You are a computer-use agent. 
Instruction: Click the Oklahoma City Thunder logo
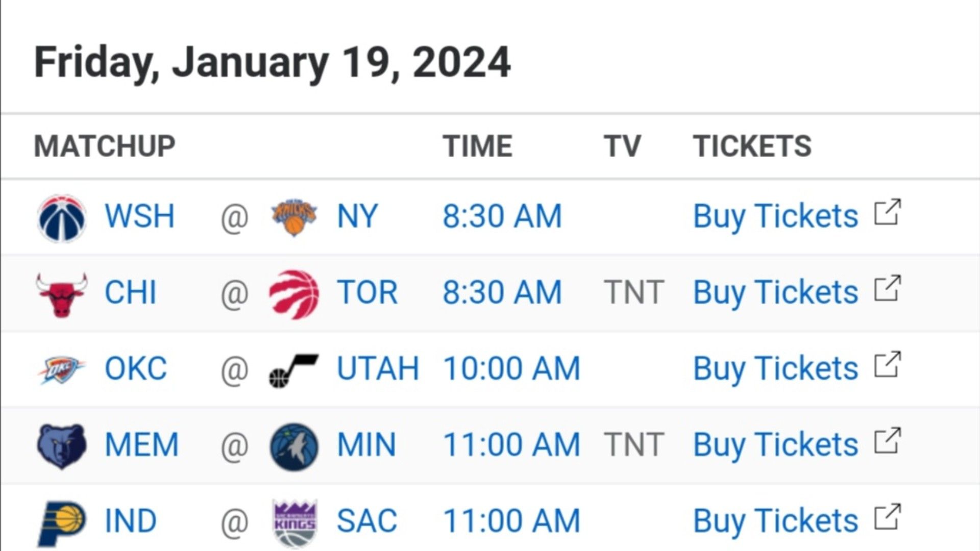[62, 369]
